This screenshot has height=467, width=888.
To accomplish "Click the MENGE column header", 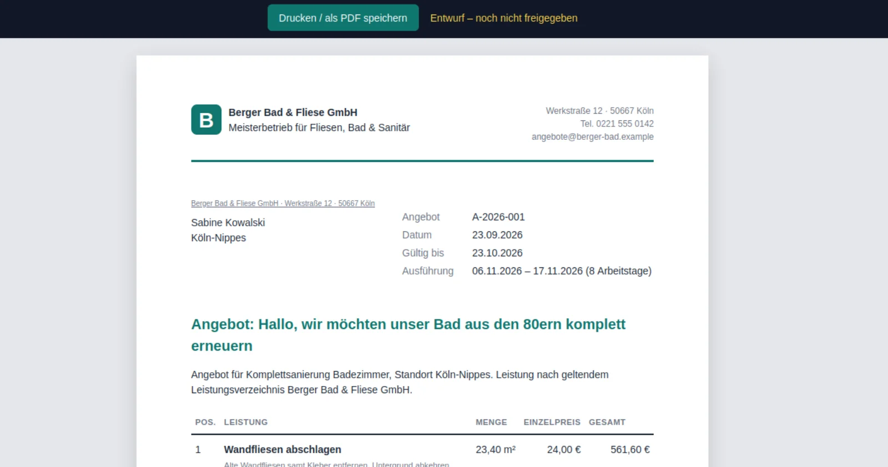I will [x=491, y=422].
